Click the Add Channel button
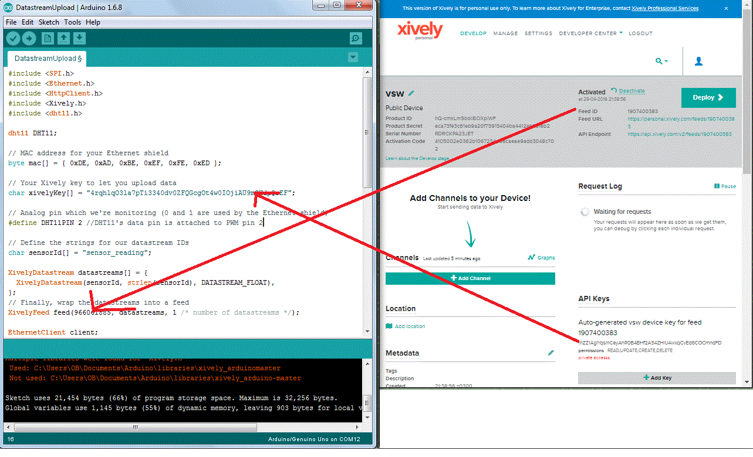 point(470,278)
